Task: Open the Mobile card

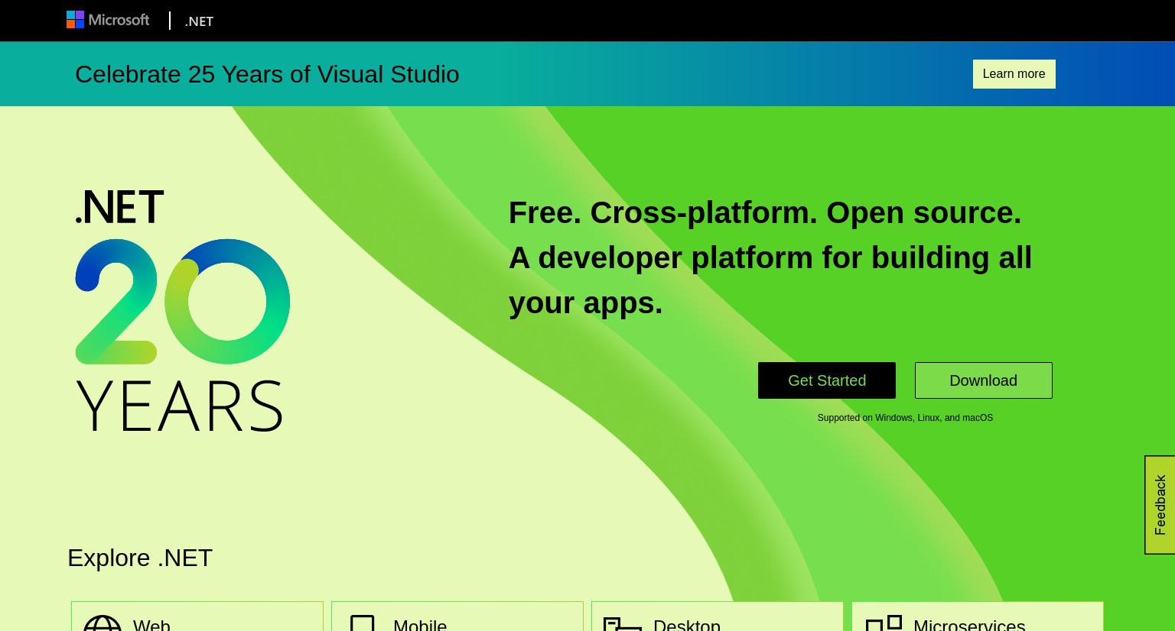Action: [x=457, y=616]
